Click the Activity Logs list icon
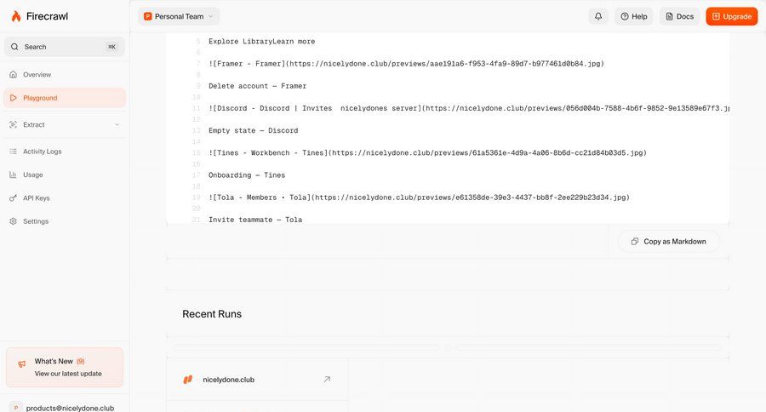This screenshot has width=766, height=412. [x=14, y=152]
